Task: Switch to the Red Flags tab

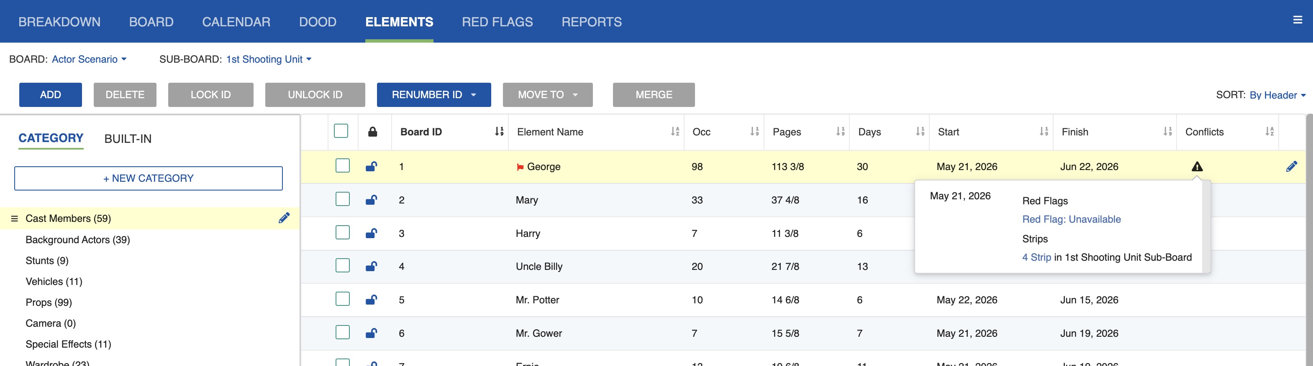Action: click(497, 22)
